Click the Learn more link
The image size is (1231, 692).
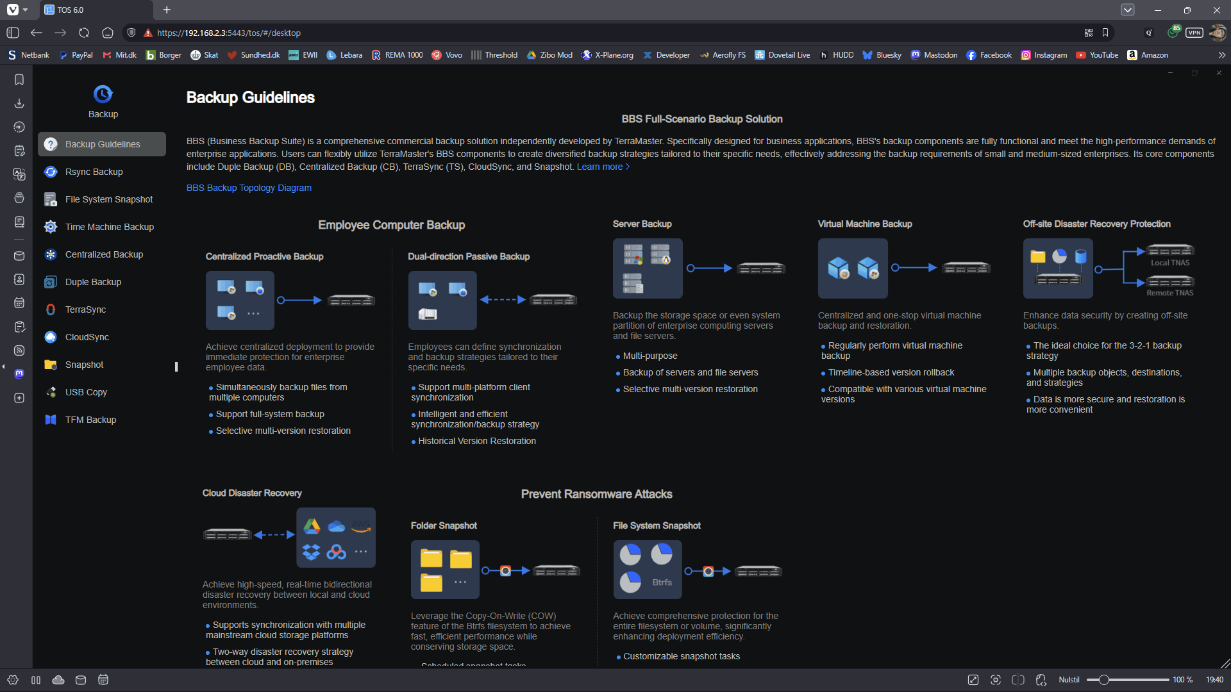pos(600,167)
